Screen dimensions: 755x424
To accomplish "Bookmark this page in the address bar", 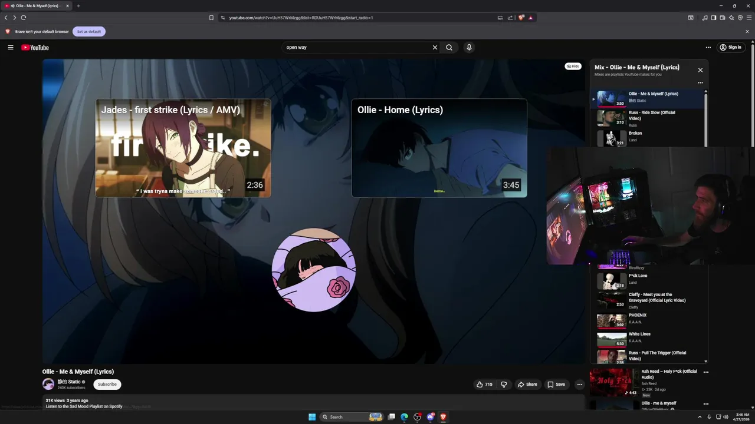I will click(211, 18).
